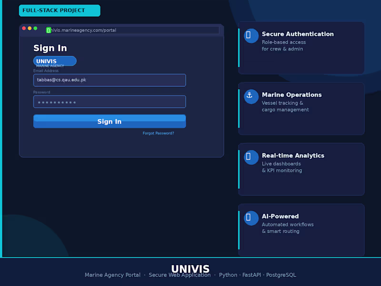Click the marineagency.com/portal address bar

tap(132, 30)
